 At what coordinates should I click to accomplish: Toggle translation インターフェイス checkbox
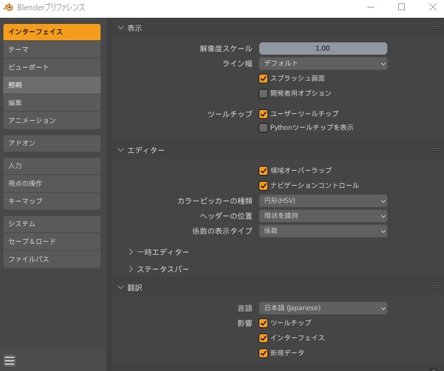coord(263,338)
